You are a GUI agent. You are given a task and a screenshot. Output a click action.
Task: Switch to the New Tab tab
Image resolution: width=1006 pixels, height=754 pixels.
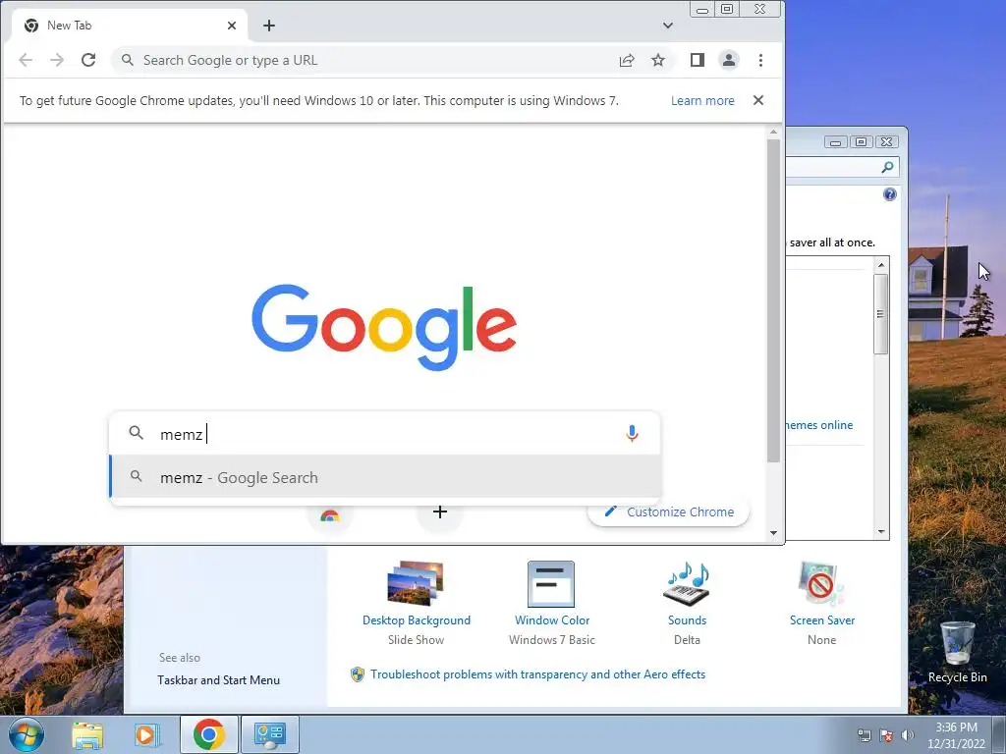click(x=130, y=26)
